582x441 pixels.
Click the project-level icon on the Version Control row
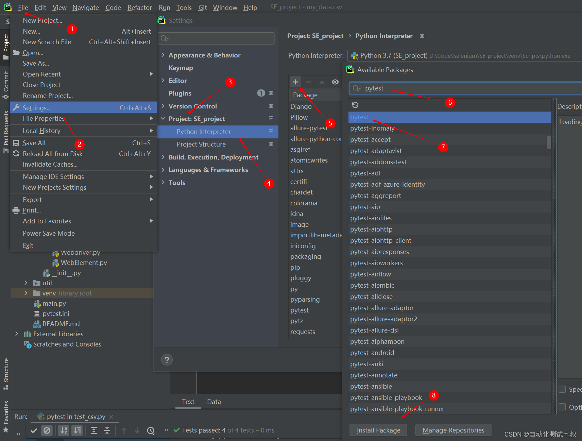[271, 106]
